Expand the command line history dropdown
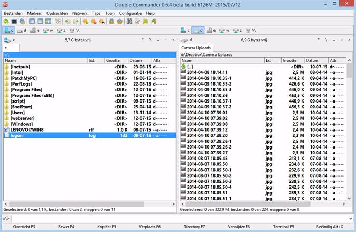This screenshot has width=356, height=232. pyautogui.click(x=351, y=218)
